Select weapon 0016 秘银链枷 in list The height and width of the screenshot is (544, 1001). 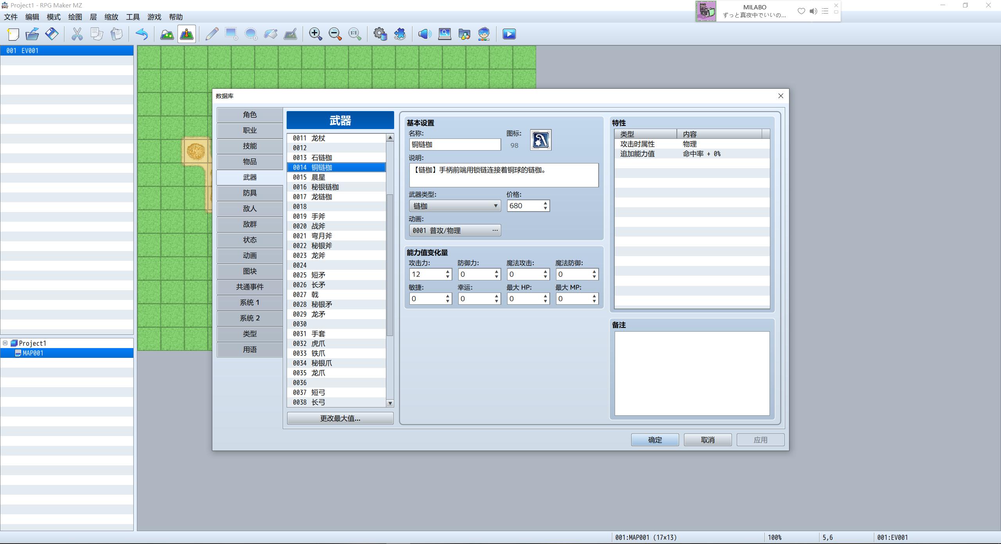point(336,187)
